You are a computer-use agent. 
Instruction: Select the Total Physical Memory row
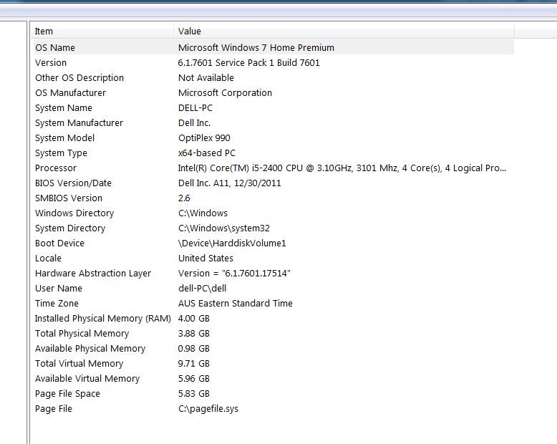[273, 334]
